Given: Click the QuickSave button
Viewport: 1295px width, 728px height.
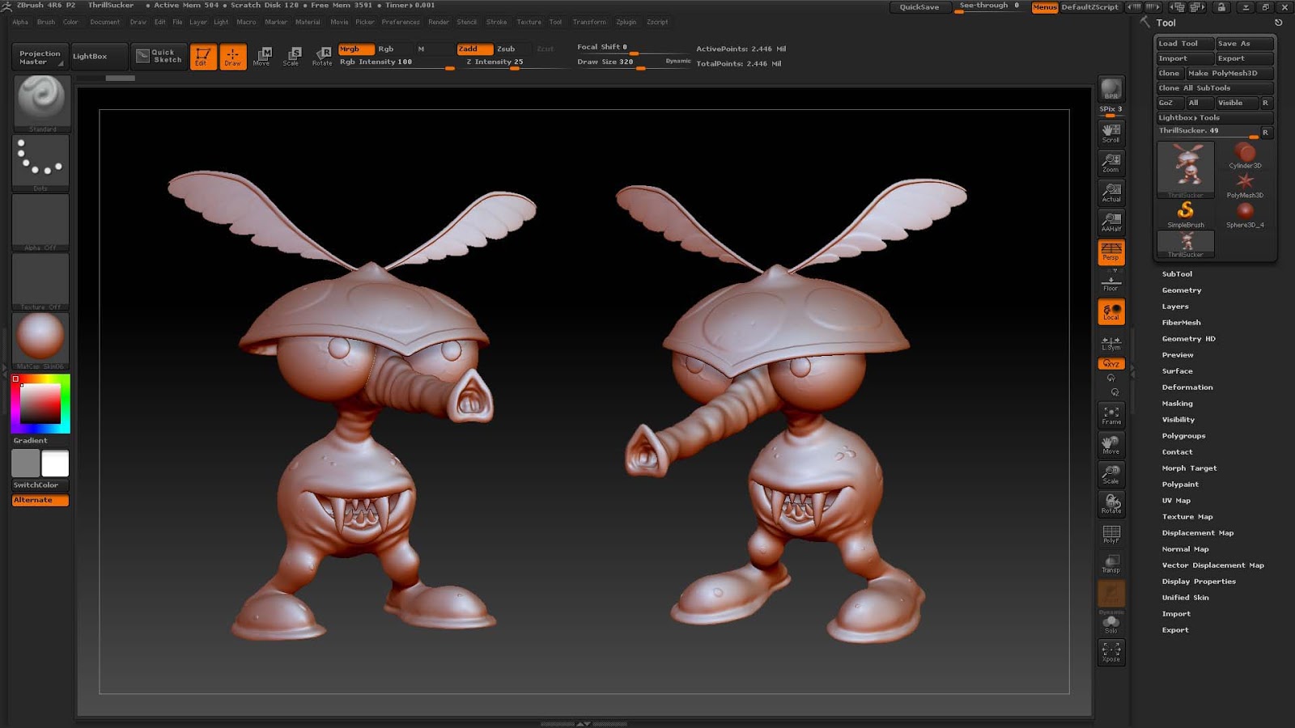Looking at the screenshot, I should tap(919, 7).
